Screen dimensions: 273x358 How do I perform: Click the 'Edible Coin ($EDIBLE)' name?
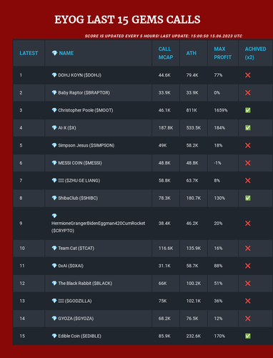[x=80, y=336]
